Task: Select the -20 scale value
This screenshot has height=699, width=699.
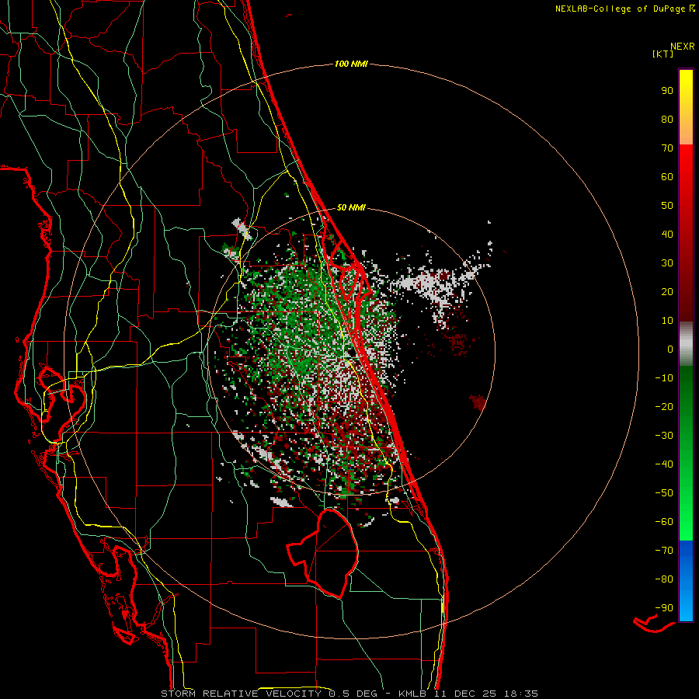Action: pyautogui.click(x=664, y=407)
